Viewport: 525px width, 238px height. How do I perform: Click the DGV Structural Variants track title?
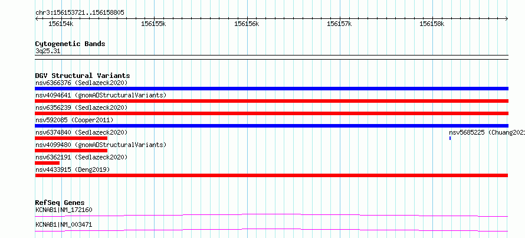point(83,76)
